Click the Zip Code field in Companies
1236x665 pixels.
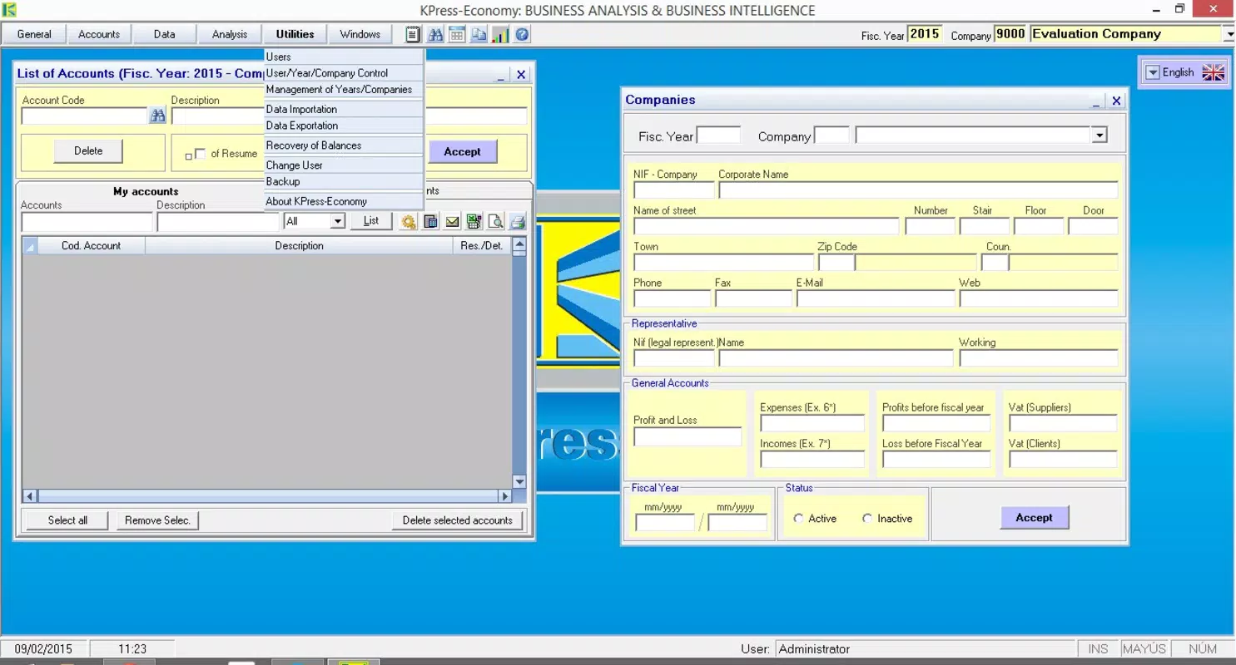point(836,263)
